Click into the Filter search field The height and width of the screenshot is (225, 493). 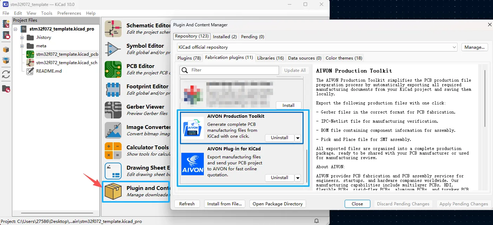229,70
